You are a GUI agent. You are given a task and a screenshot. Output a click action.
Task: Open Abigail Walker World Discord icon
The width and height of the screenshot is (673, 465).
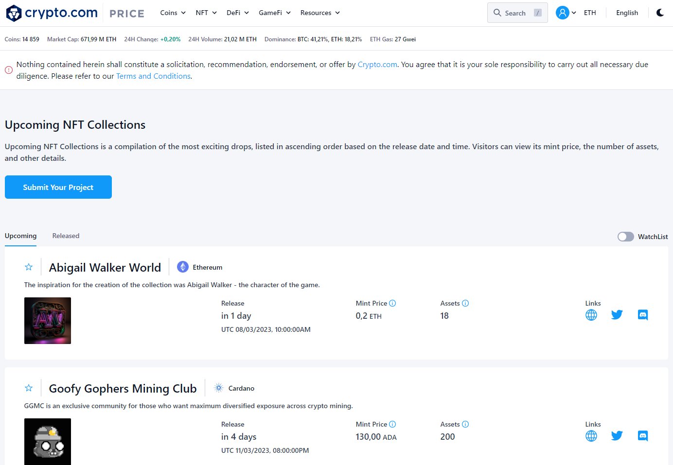coord(643,315)
